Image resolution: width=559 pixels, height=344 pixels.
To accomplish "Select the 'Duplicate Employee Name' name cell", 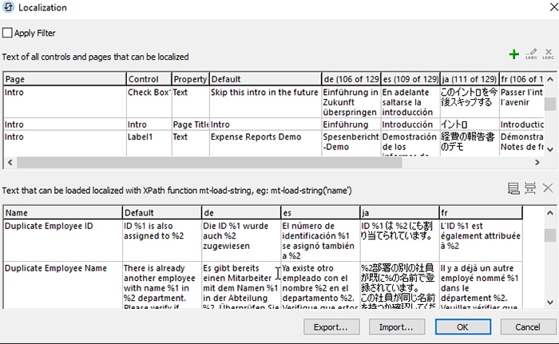I will point(63,285).
